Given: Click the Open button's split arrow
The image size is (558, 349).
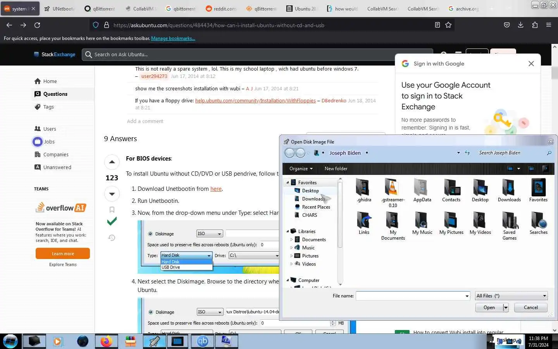Looking at the screenshot, I should [506, 308].
